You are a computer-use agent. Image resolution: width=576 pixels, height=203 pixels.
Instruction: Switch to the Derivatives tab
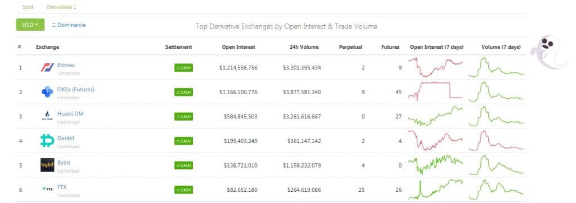click(x=62, y=7)
